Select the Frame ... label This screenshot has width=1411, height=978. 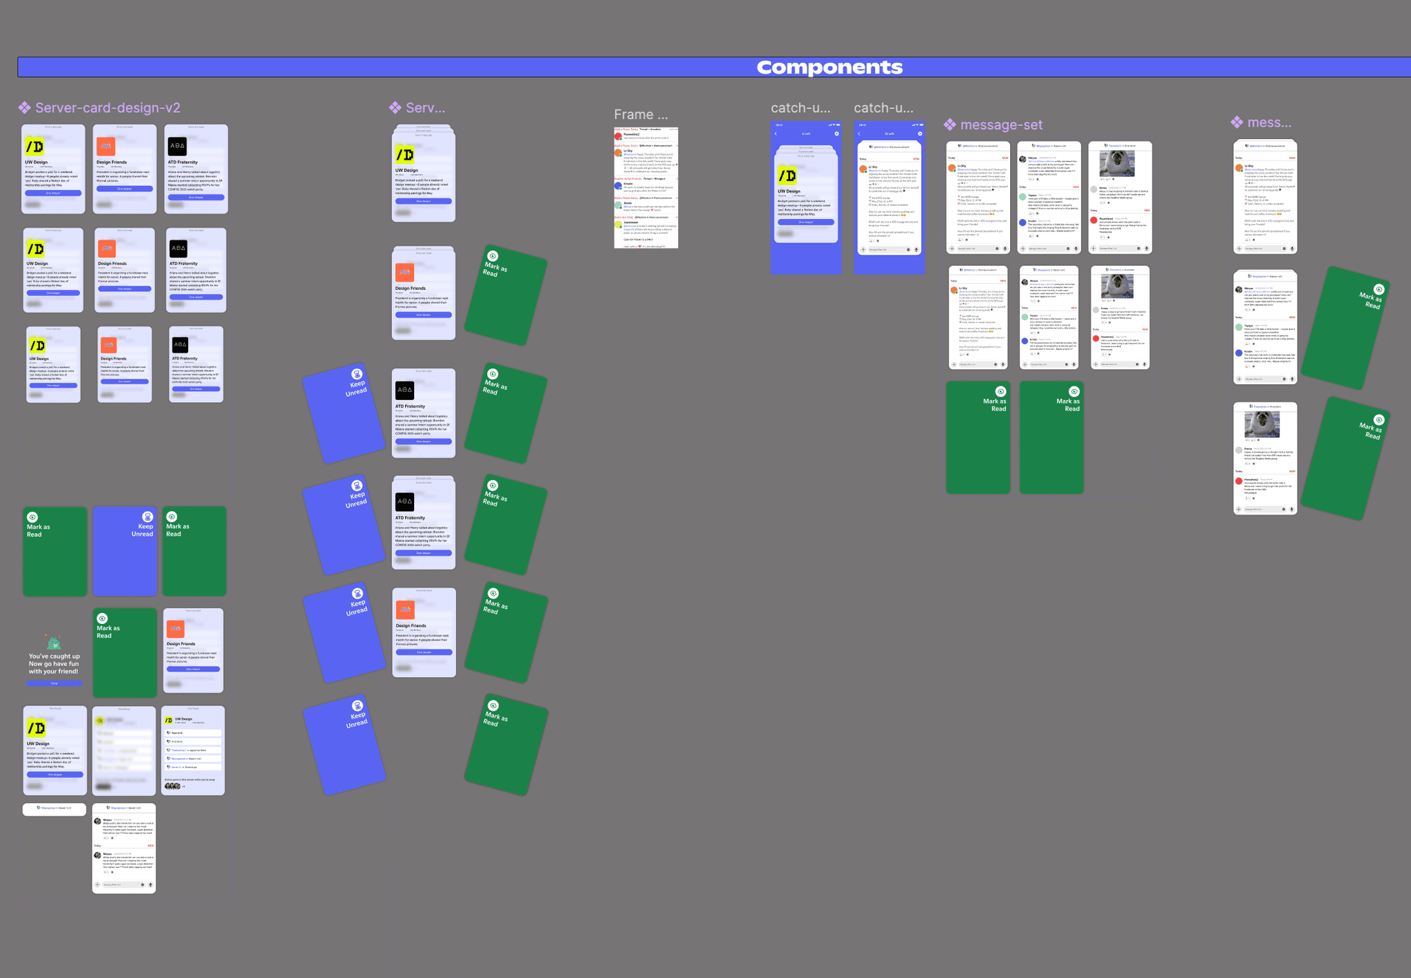coord(641,114)
